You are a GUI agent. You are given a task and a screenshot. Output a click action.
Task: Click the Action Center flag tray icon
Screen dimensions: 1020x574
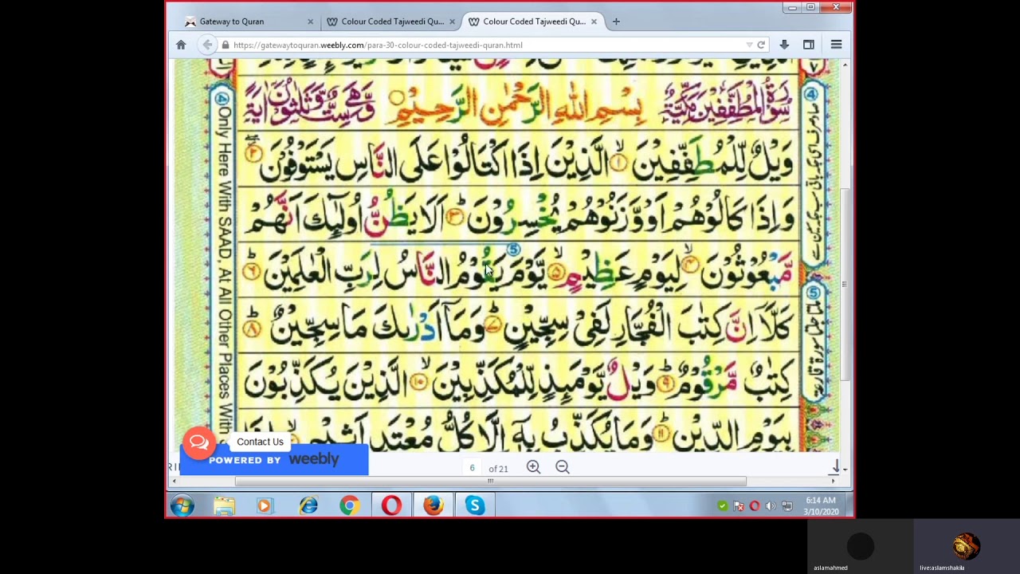[739, 506]
